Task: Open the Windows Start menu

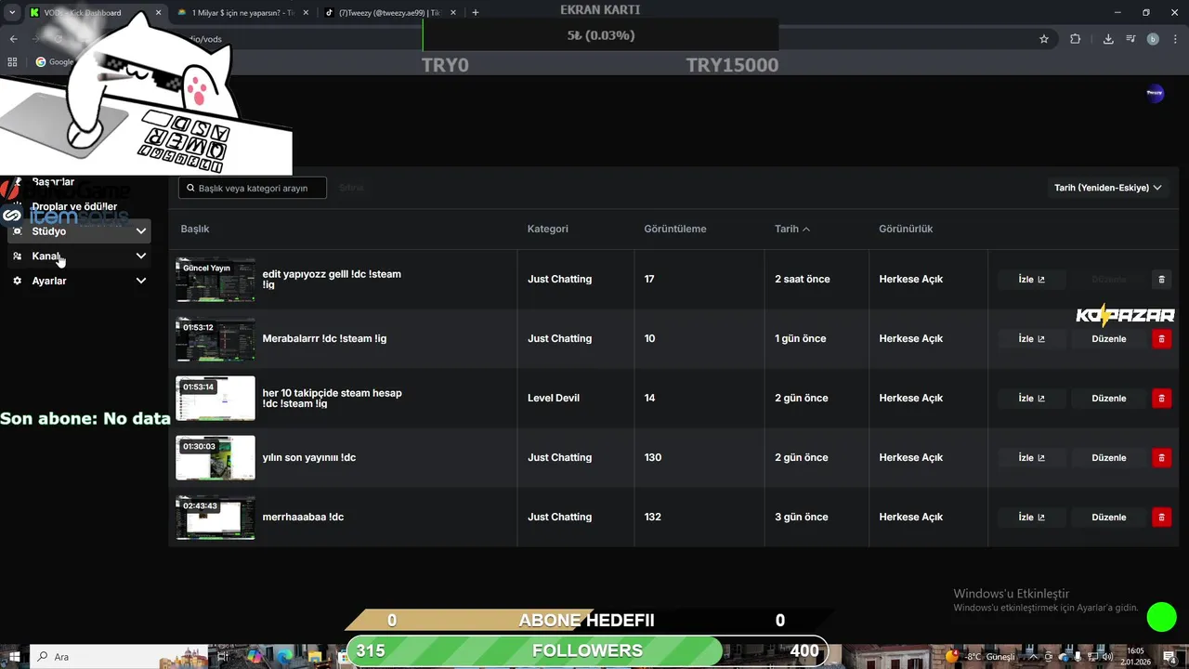Action: 14,656
